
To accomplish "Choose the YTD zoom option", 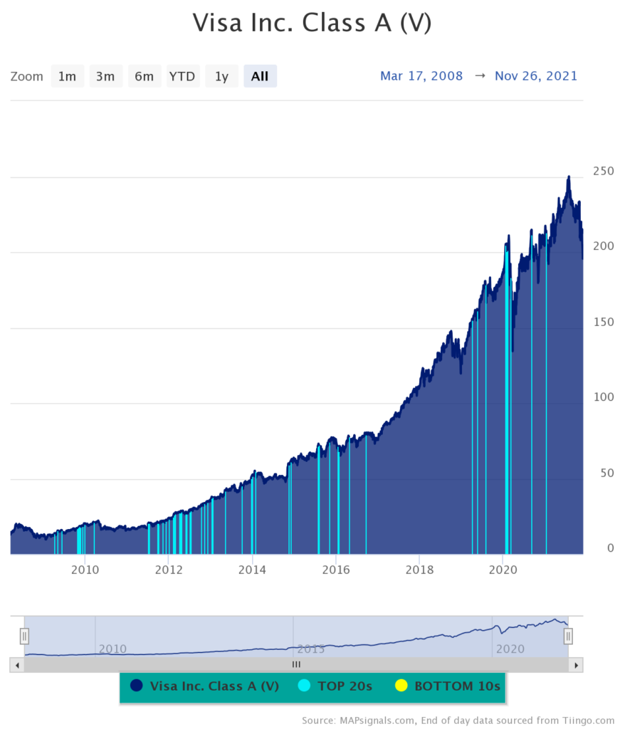I will 182,76.
